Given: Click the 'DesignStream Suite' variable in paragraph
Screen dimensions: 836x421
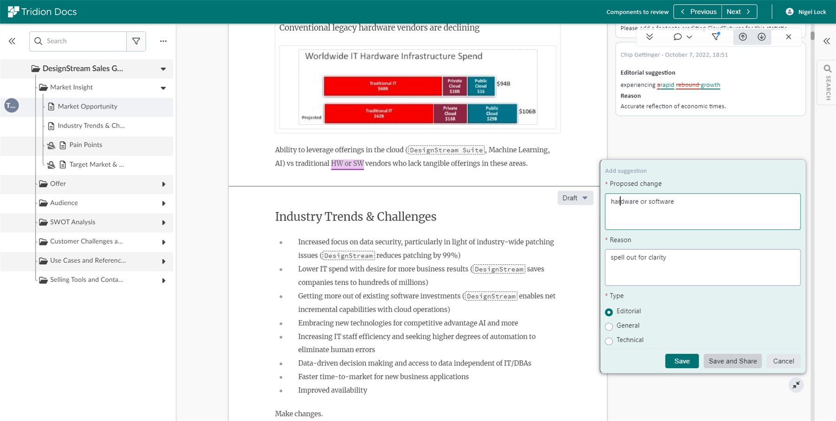Looking at the screenshot, I should [446, 150].
